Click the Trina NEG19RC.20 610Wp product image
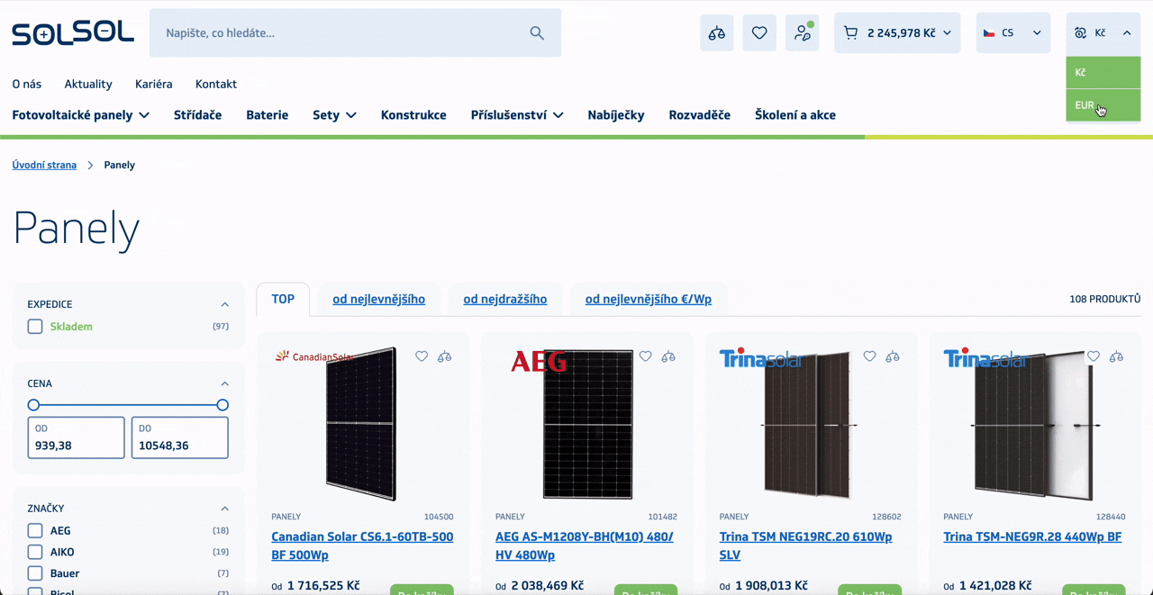Viewport: 1153px width, 595px height. (810, 424)
